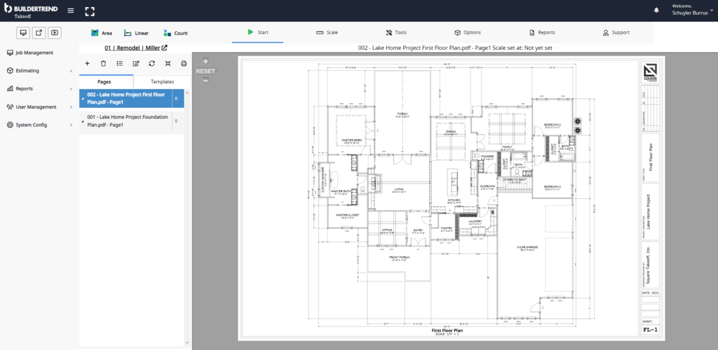Click the count 0 of the 001 page
718x350 pixels.
[176, 121]
